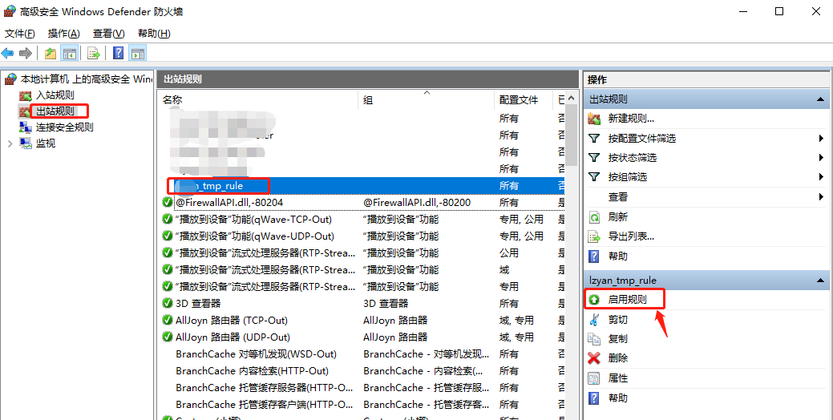Click the 3D 查看器 group cell
The image size is (833, 420).
(386, 303)
